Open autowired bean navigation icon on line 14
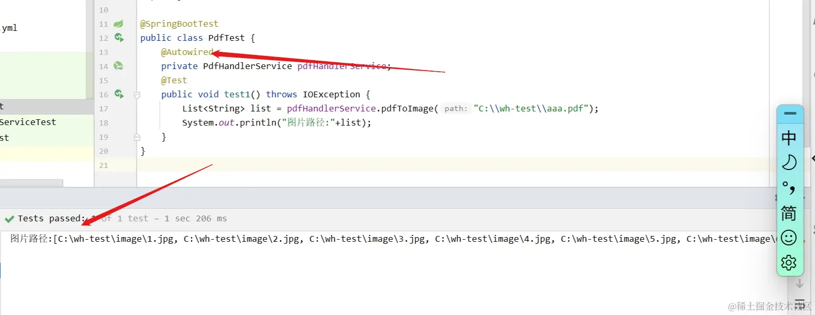The height and width of the screenshot is (315, 815). 119,66
